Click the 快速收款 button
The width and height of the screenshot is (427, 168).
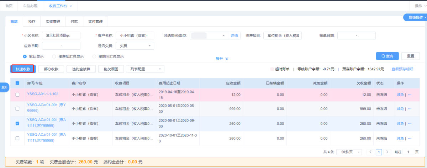(23, 69)
